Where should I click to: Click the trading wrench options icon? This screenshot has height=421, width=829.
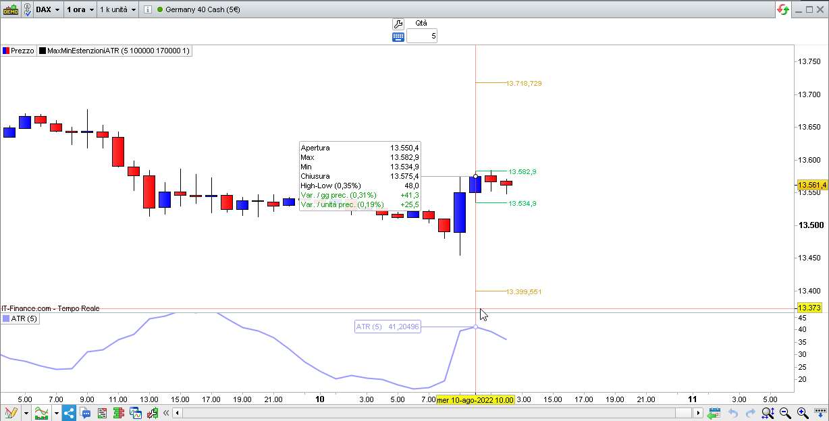[153, 413]
